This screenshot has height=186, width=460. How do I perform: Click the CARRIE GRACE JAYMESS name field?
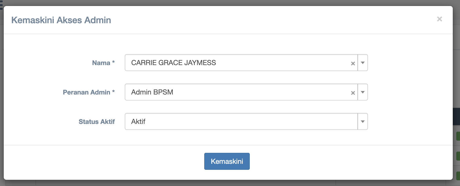pos(237,63)
